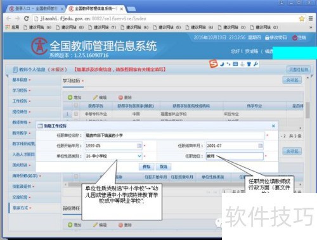317x240 pixels.
Task: Open first 建议网站 bookmark
Action: tap(37, 27)
